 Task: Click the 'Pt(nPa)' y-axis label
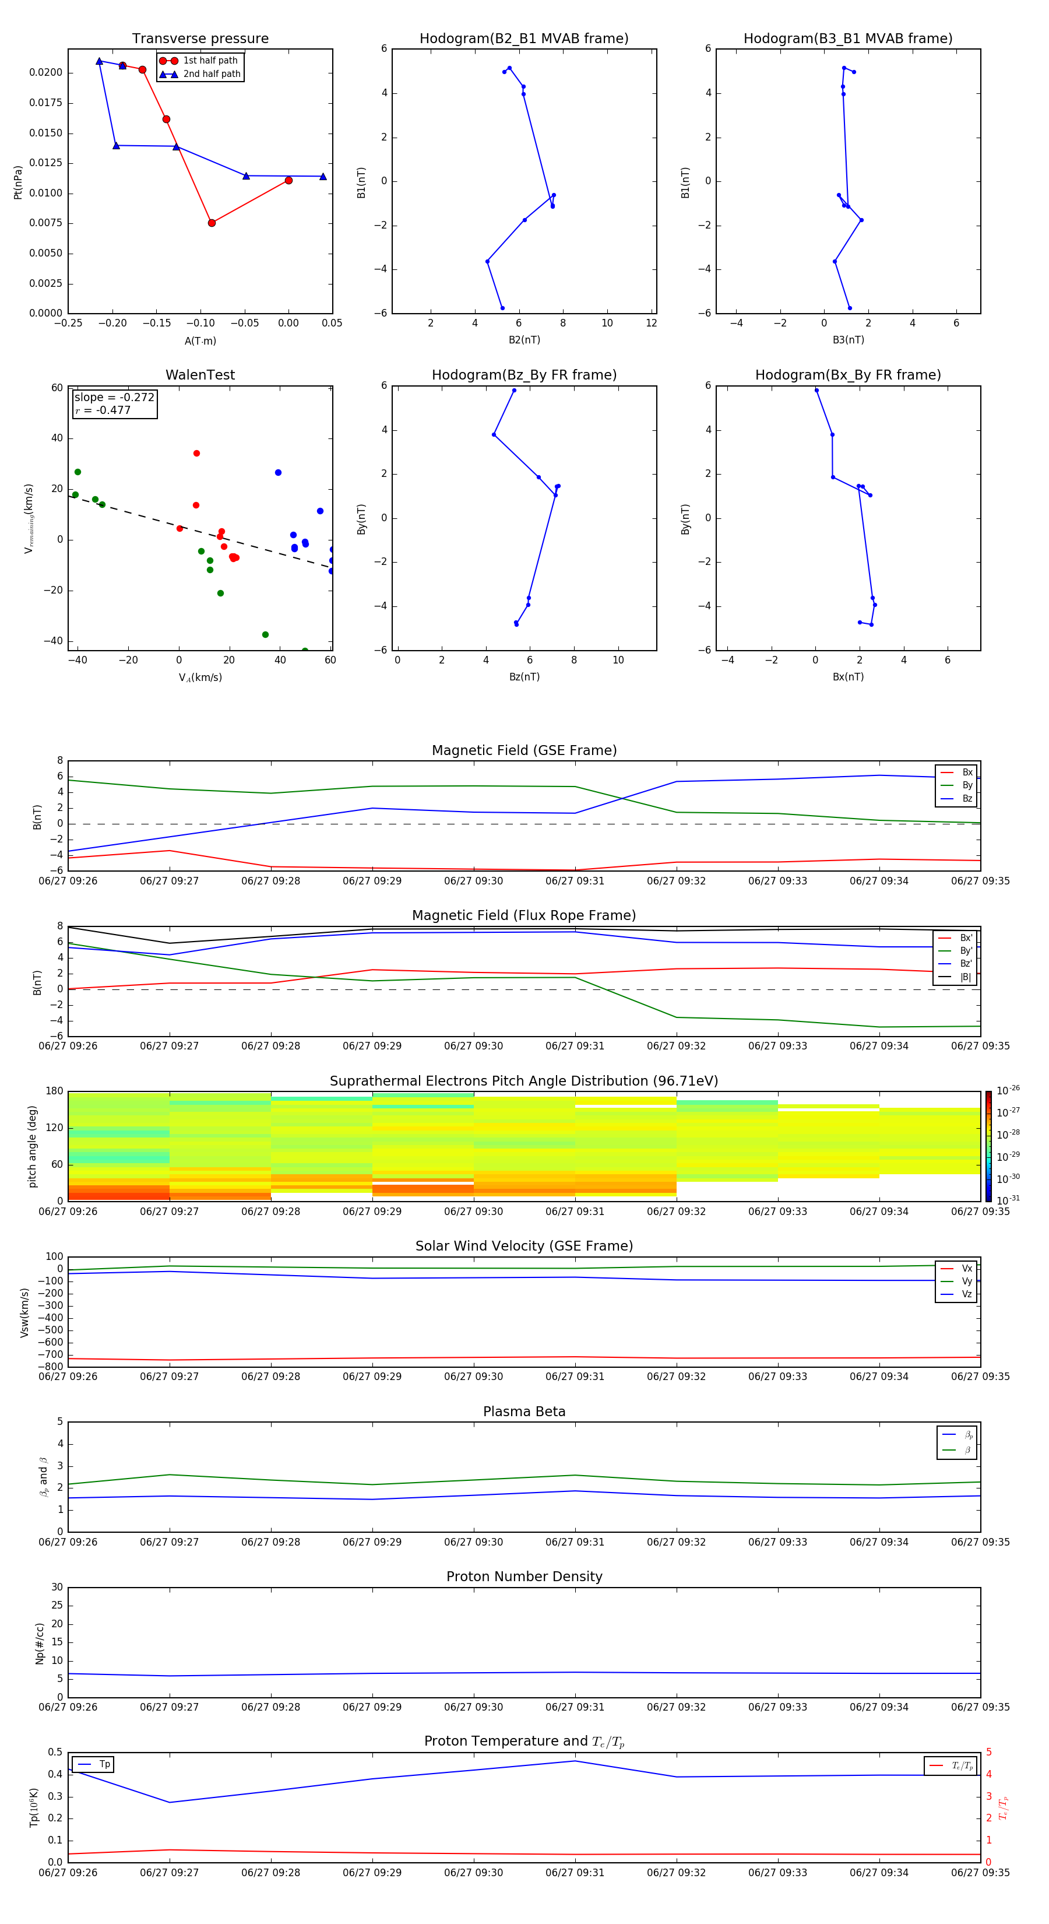[18, 182]
